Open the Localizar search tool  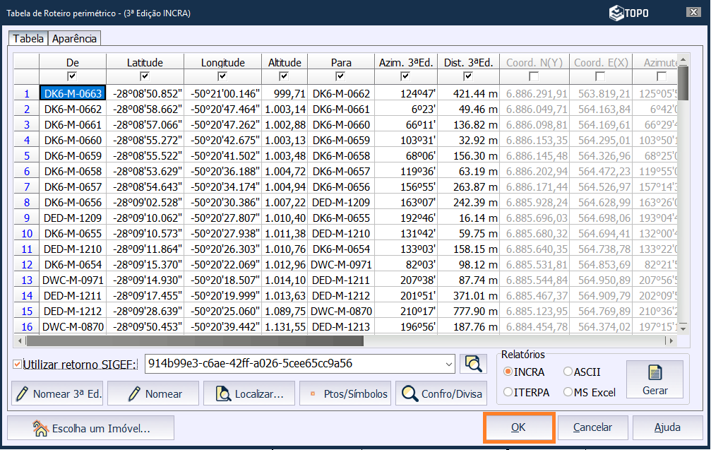click(249, 394)
